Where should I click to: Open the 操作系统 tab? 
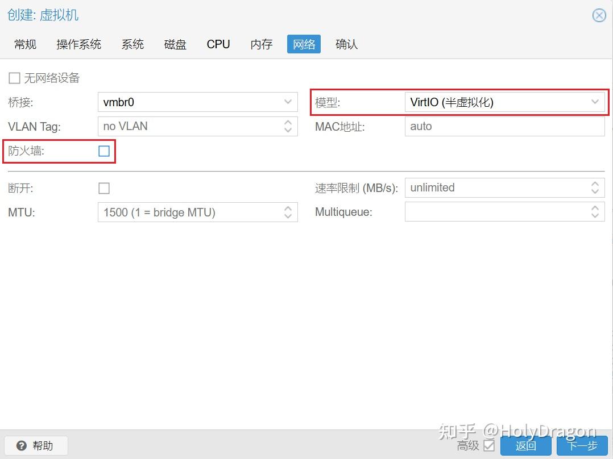[78, 44]
